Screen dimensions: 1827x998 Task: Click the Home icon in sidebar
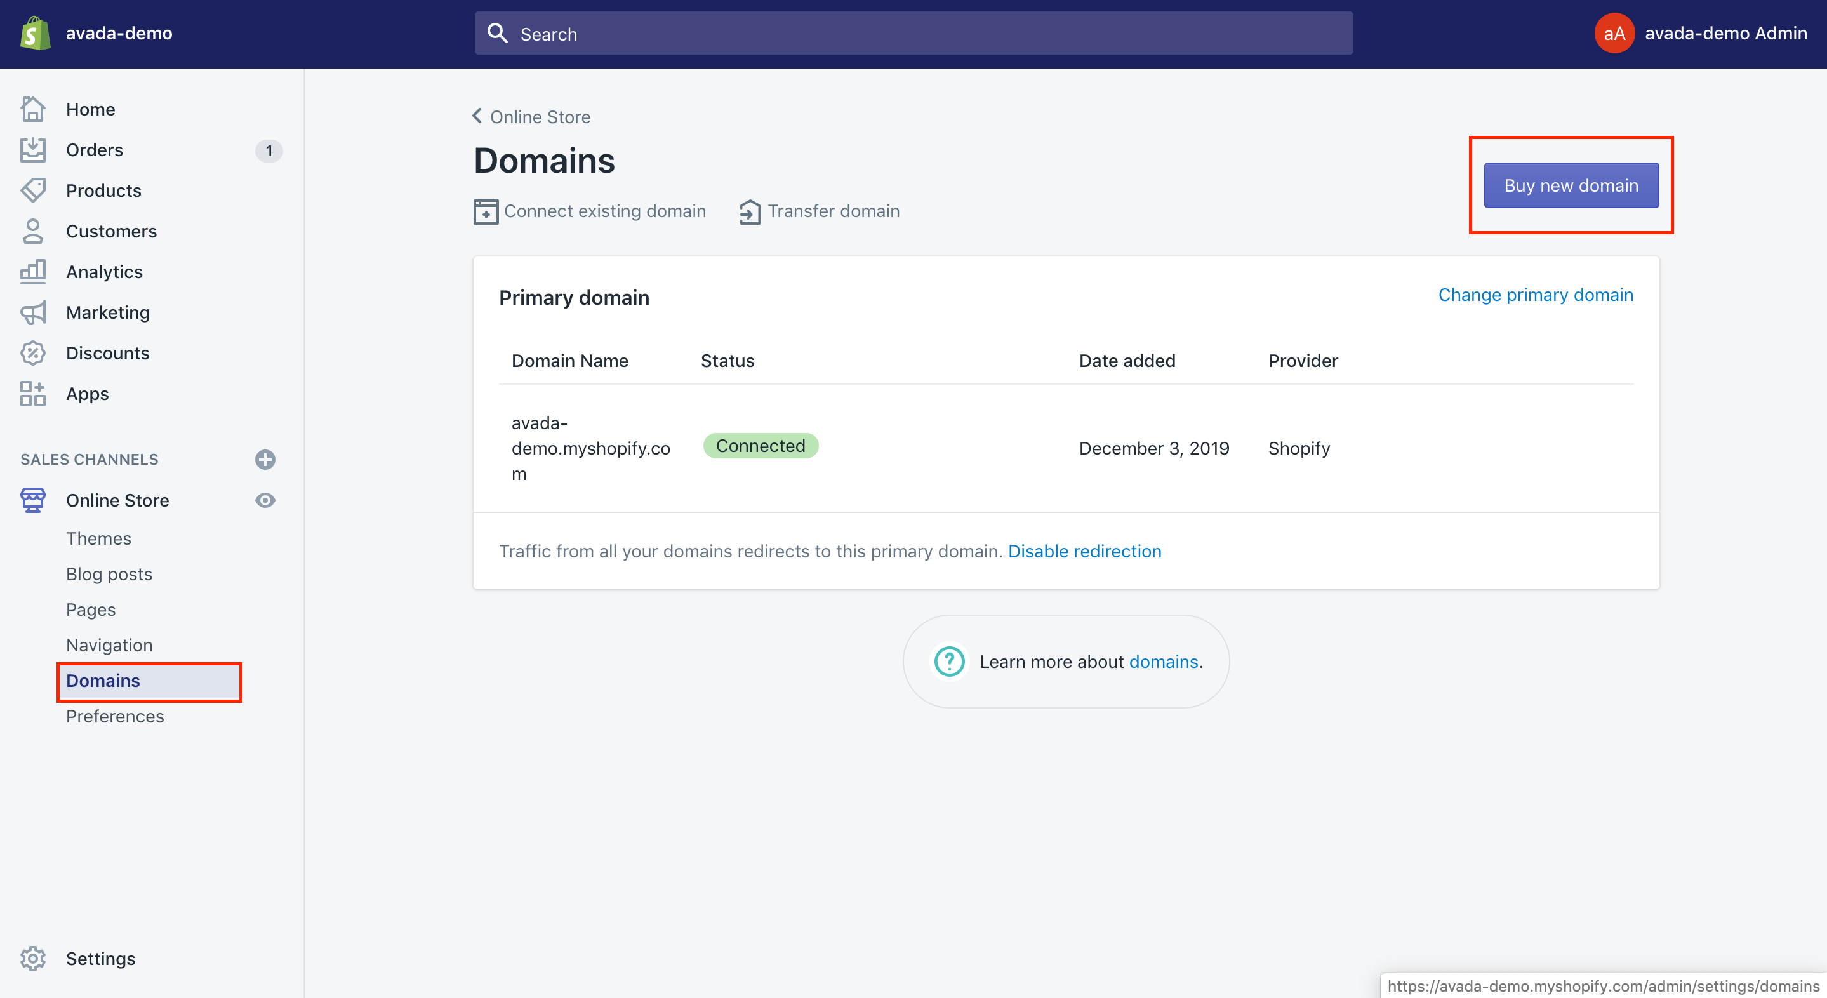[33, 108]
